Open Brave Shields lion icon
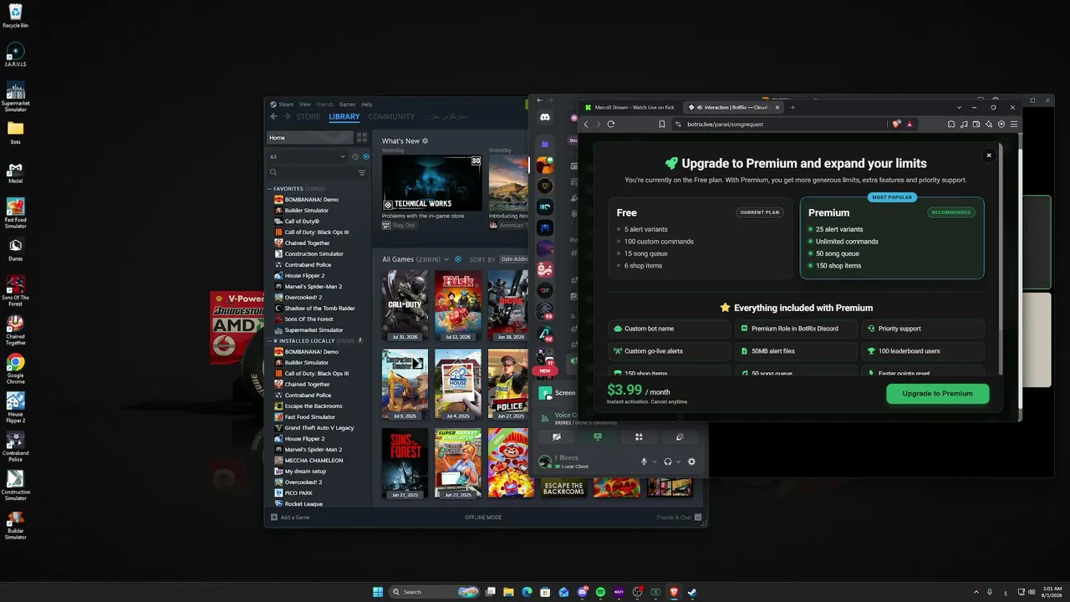 (897, 124)
